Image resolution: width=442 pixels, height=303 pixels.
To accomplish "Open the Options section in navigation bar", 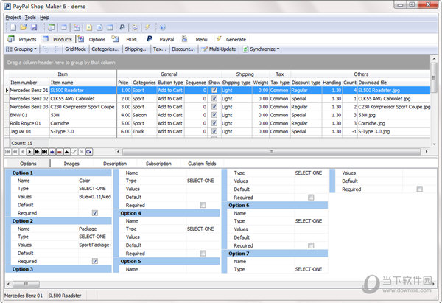I will coord(92,39).
